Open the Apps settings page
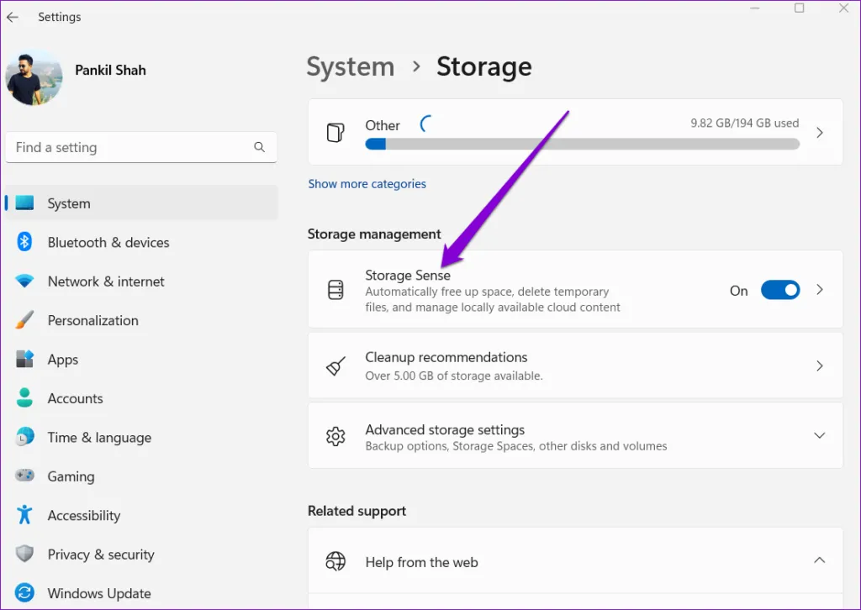 click(x=63, y=360)
